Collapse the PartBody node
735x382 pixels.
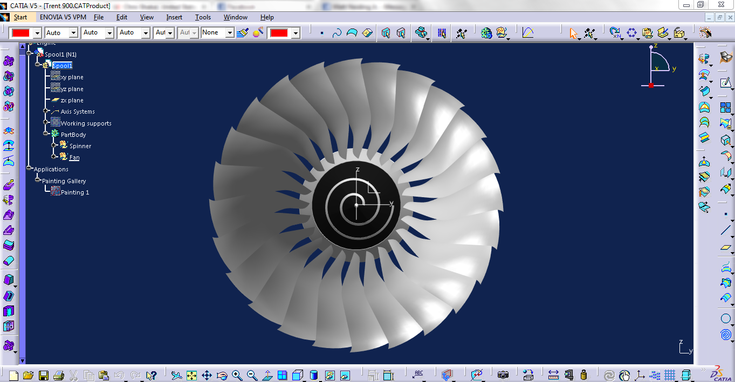click(46, 133)
